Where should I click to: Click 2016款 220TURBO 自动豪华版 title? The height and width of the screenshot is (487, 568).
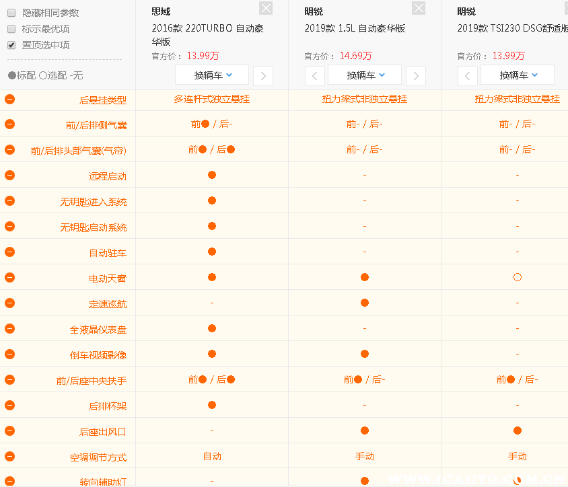point(207,35)
